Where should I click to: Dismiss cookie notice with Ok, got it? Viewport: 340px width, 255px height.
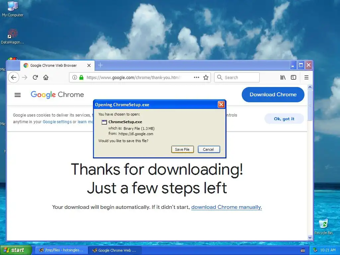(x=284, y=119)
